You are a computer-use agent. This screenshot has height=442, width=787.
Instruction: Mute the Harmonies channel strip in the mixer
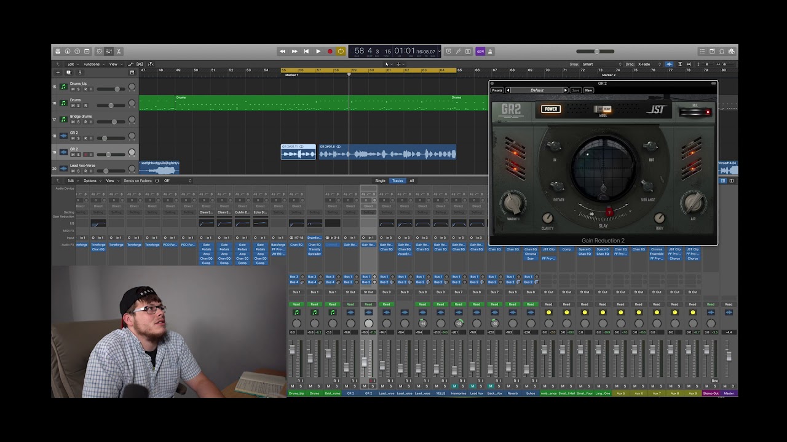455,386
